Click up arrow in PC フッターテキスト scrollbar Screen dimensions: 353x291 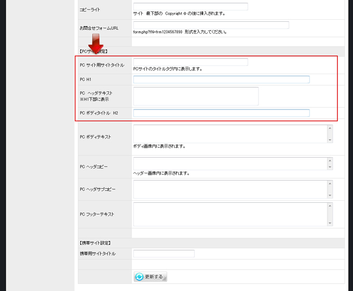(330, 205)
